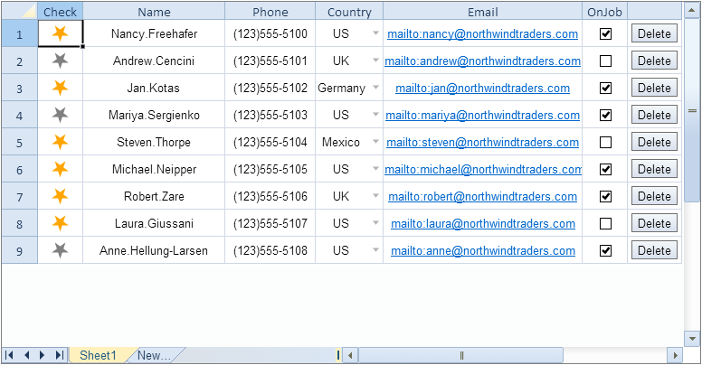Screen dimensions: 702x365
Task: Click the orange star in Robert.Zare's row
Action: click(x=60, y=196)
